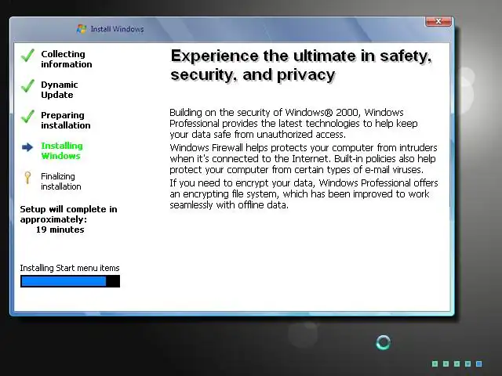The height and width of the screenshot is (376, 502).
Task: Click the green checkmark beside Preparing installation
Action: click(x=28, y=116)
